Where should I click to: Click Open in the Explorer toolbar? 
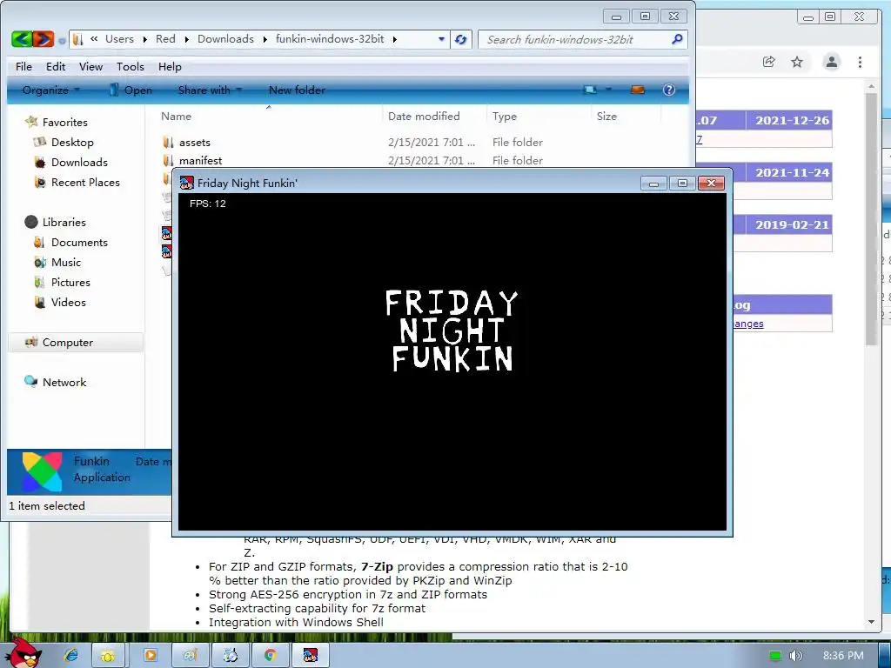tap(131, 90)
